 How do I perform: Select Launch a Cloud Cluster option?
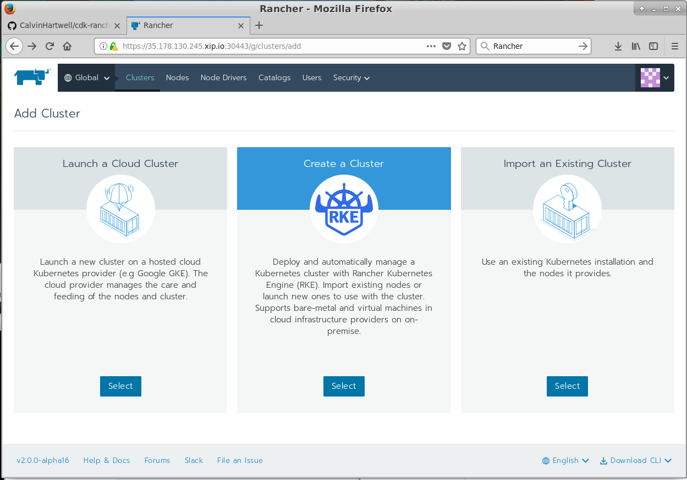120,386
